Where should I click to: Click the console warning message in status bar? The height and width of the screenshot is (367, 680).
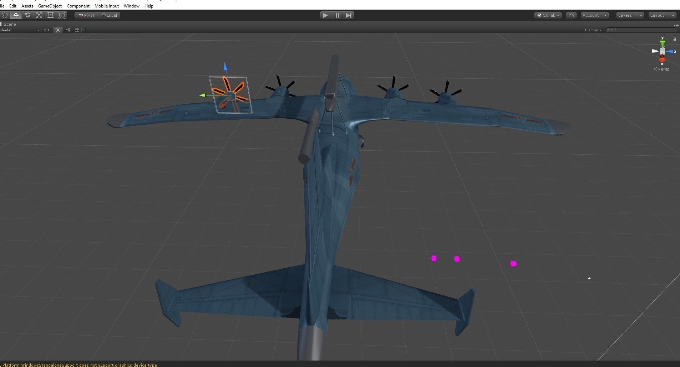pyautogui.click(x=79, y=365)
